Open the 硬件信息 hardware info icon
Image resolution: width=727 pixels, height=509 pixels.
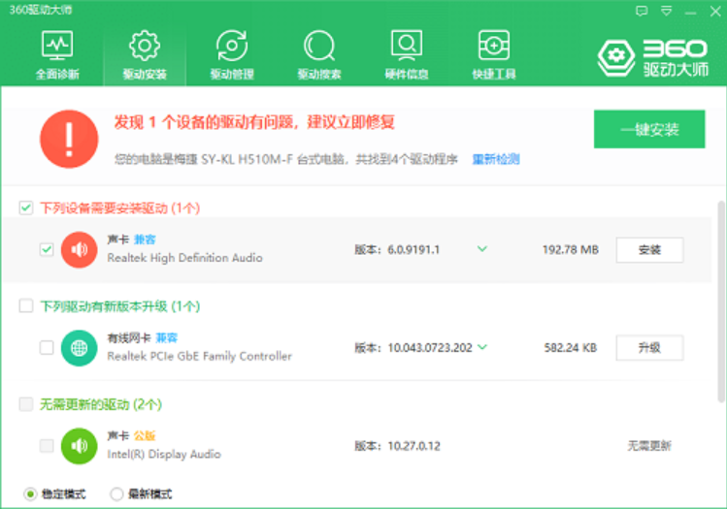click(406, 47)
